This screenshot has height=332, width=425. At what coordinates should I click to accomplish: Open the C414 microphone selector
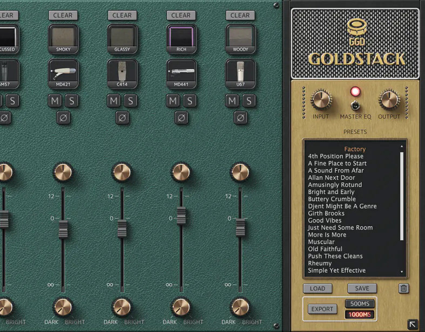click(x=122, y=74)
